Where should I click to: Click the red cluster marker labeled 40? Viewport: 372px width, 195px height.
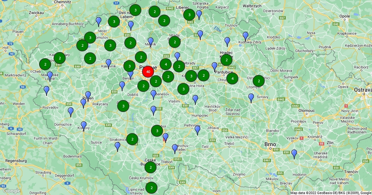[148, 72]
